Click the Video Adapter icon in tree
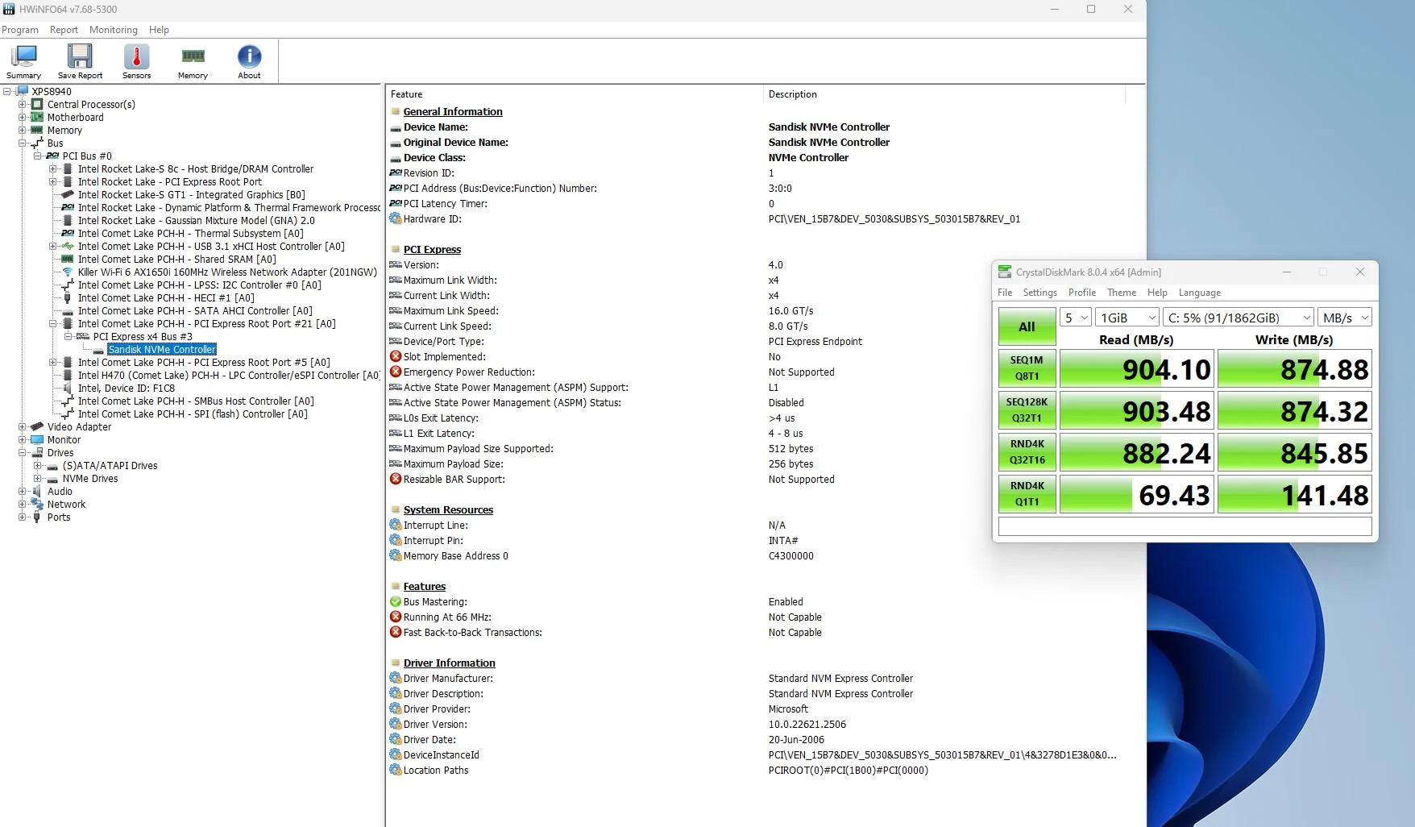1415x827 pixels. coord(37,427)
